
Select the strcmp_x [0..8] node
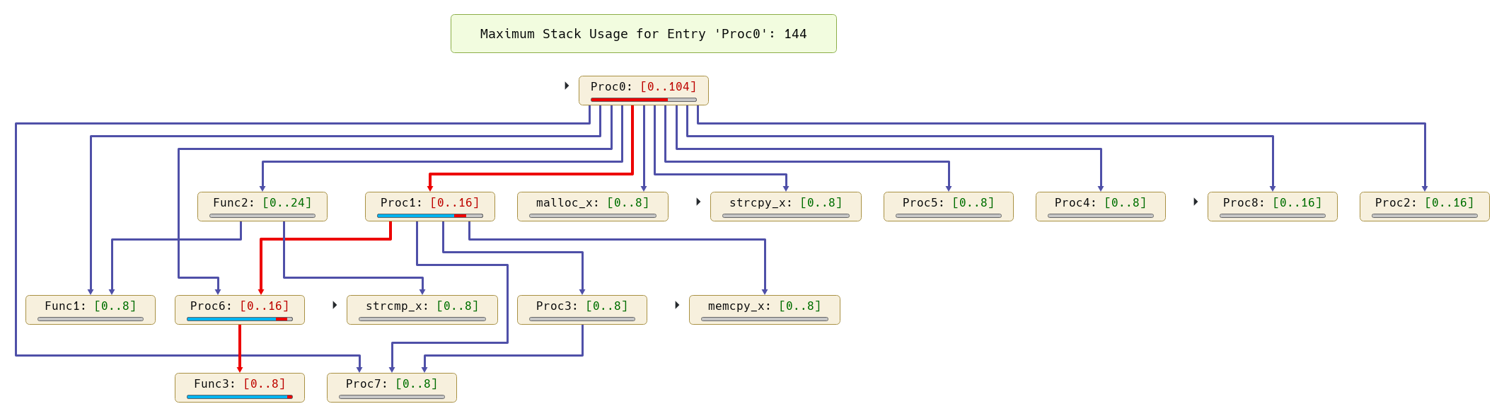click(422, 310)
